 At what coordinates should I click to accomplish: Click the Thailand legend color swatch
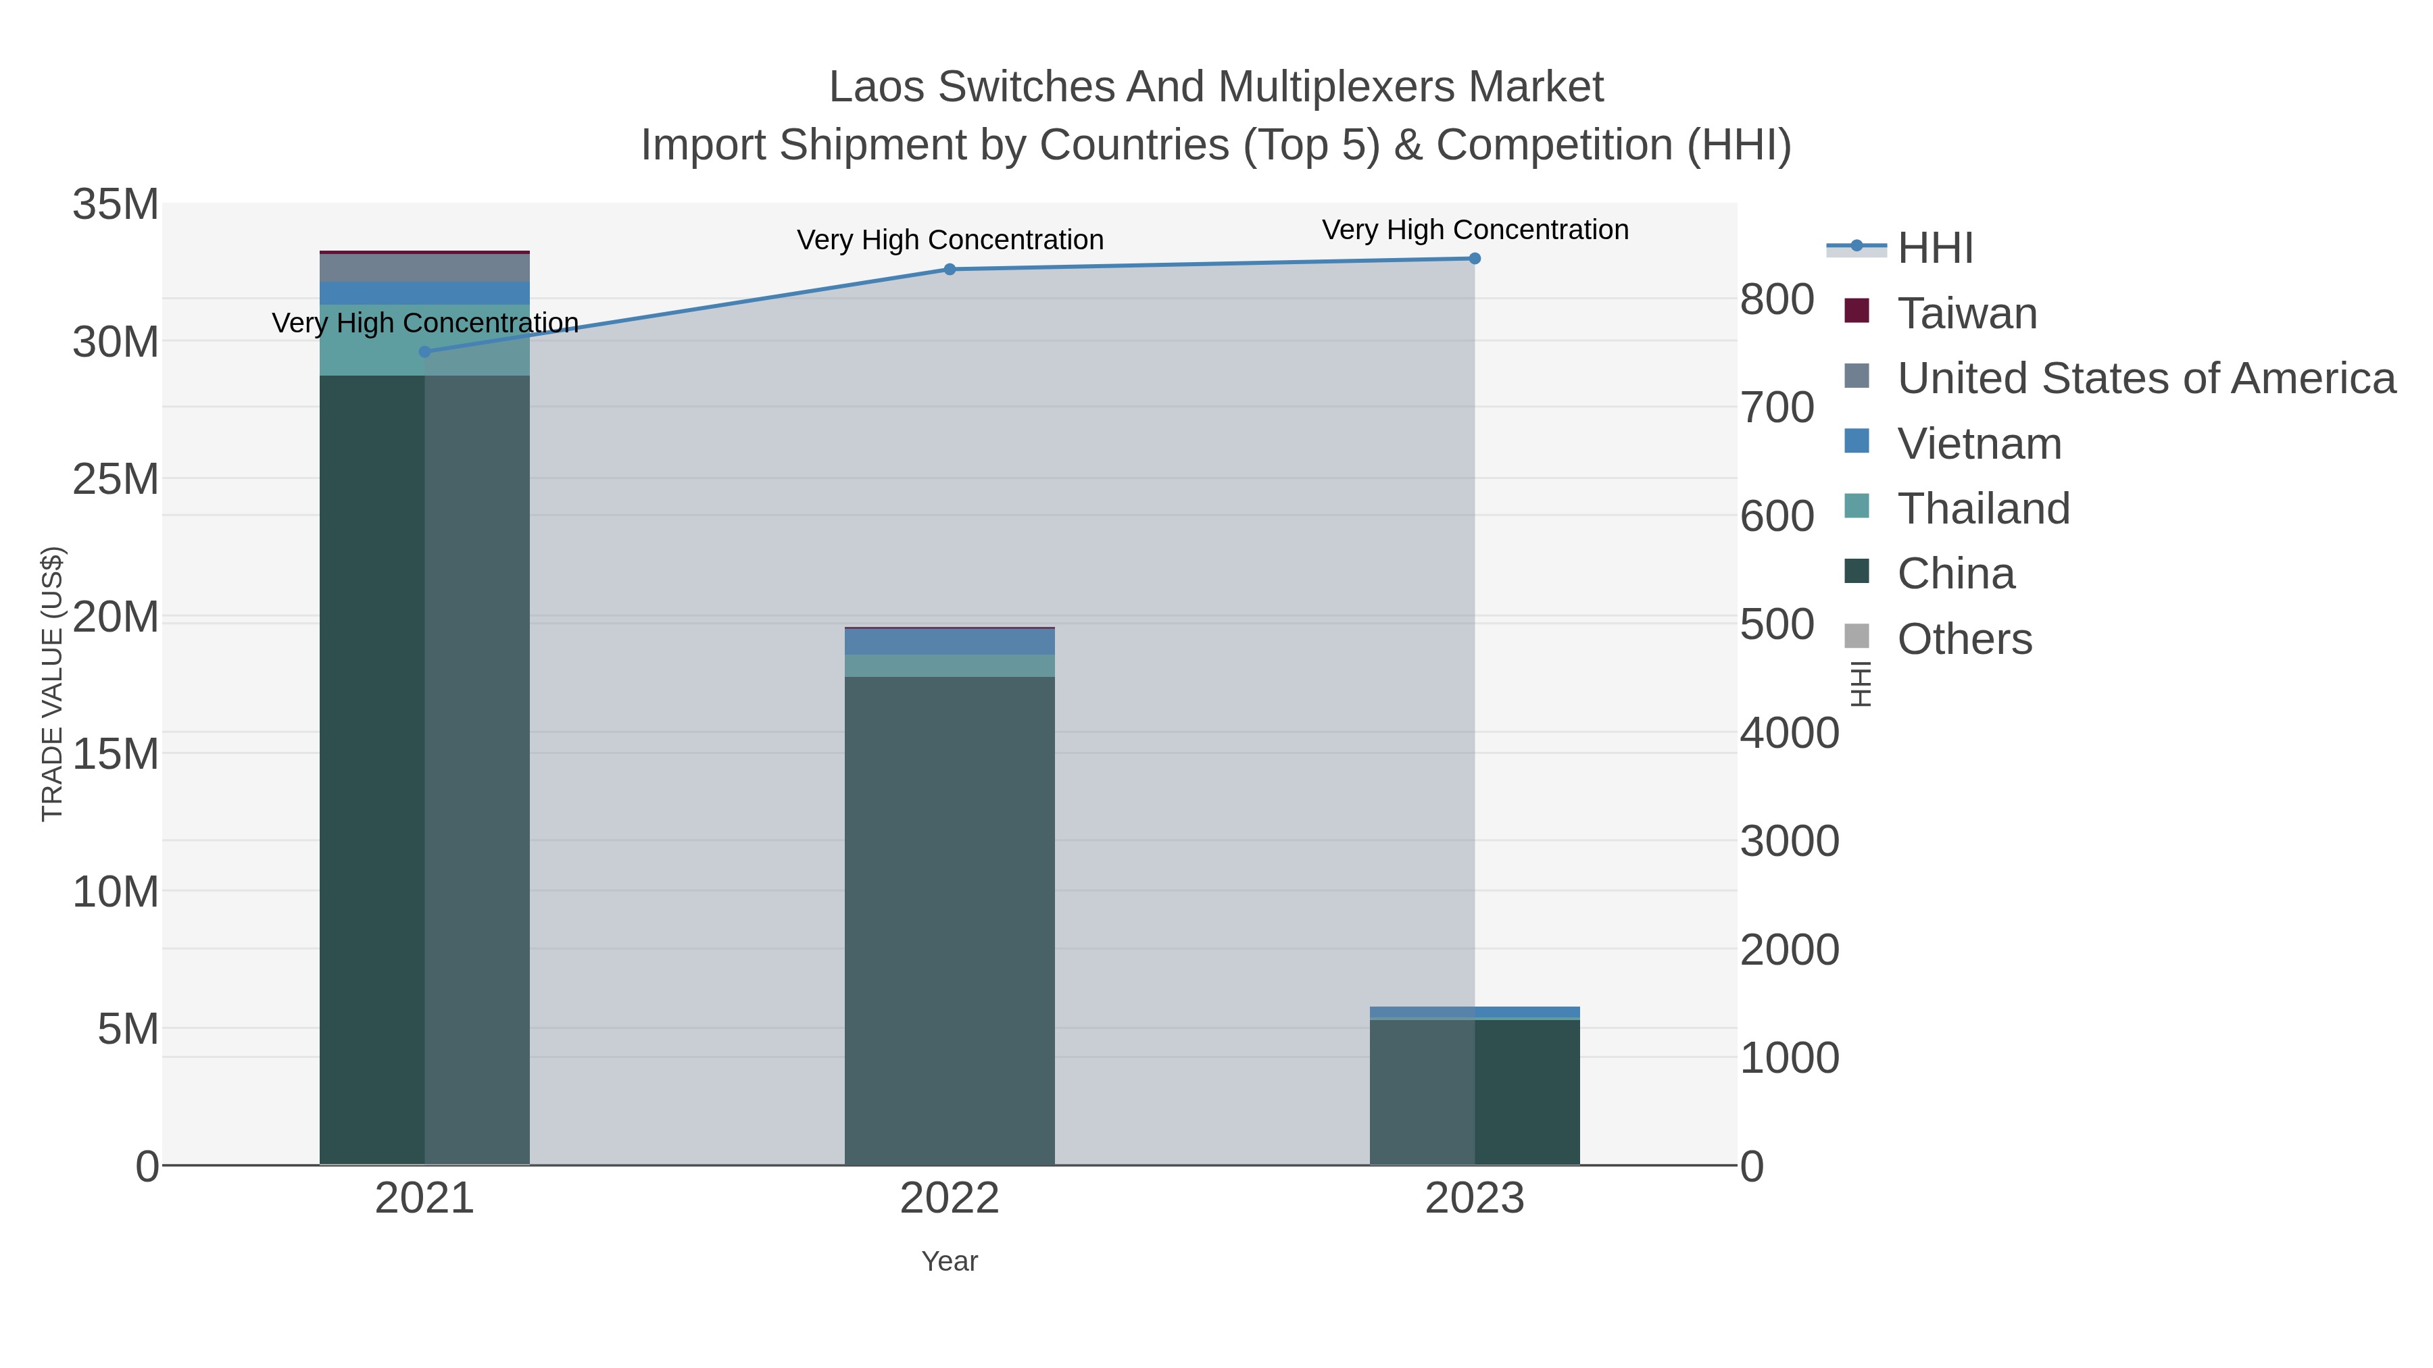click(x=1856, y=507)
